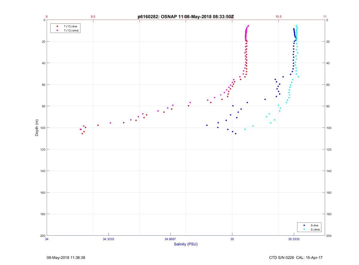Click the plot title 'p6160282: OSNAP 11'
This screenshot has height=265, width=359.
tap(160, 17)
